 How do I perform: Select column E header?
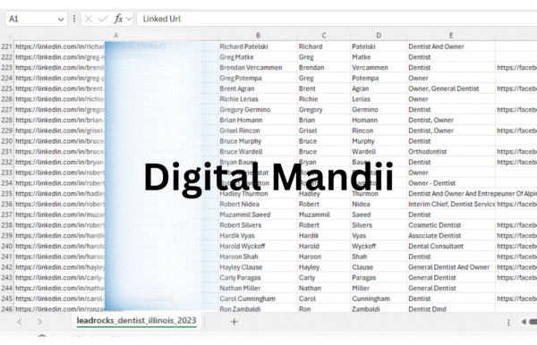[451, 36]
